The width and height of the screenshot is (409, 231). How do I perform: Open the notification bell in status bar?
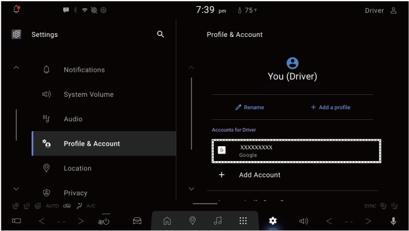[x=16, y=9]
